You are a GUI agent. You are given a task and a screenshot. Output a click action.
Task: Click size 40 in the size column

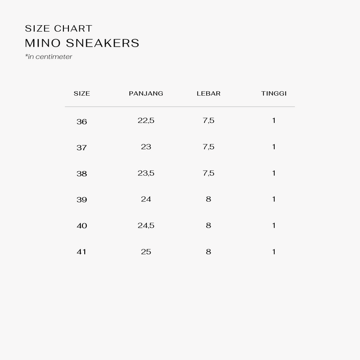(82, 226)
